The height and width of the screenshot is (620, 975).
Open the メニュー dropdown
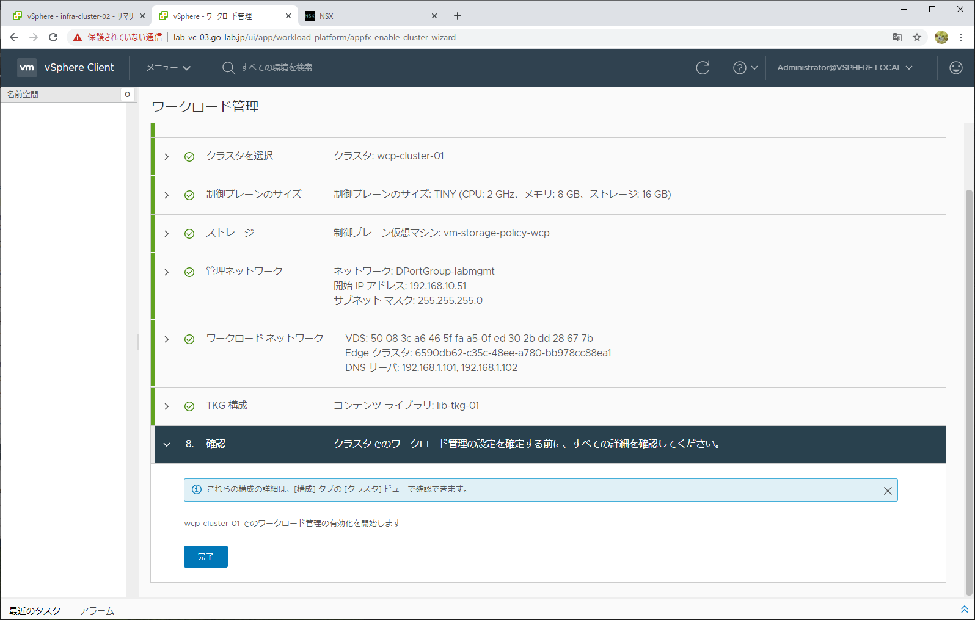coord(168,68)
